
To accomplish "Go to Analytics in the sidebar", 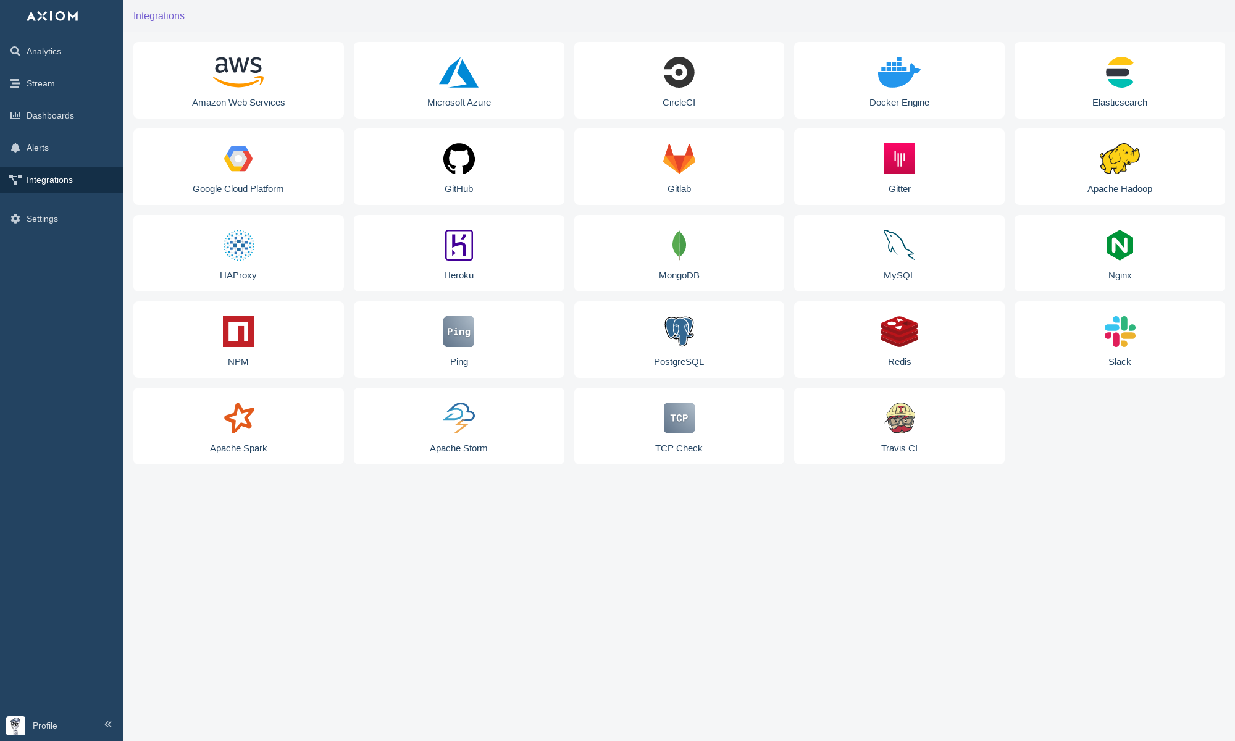I will point(44,51).
